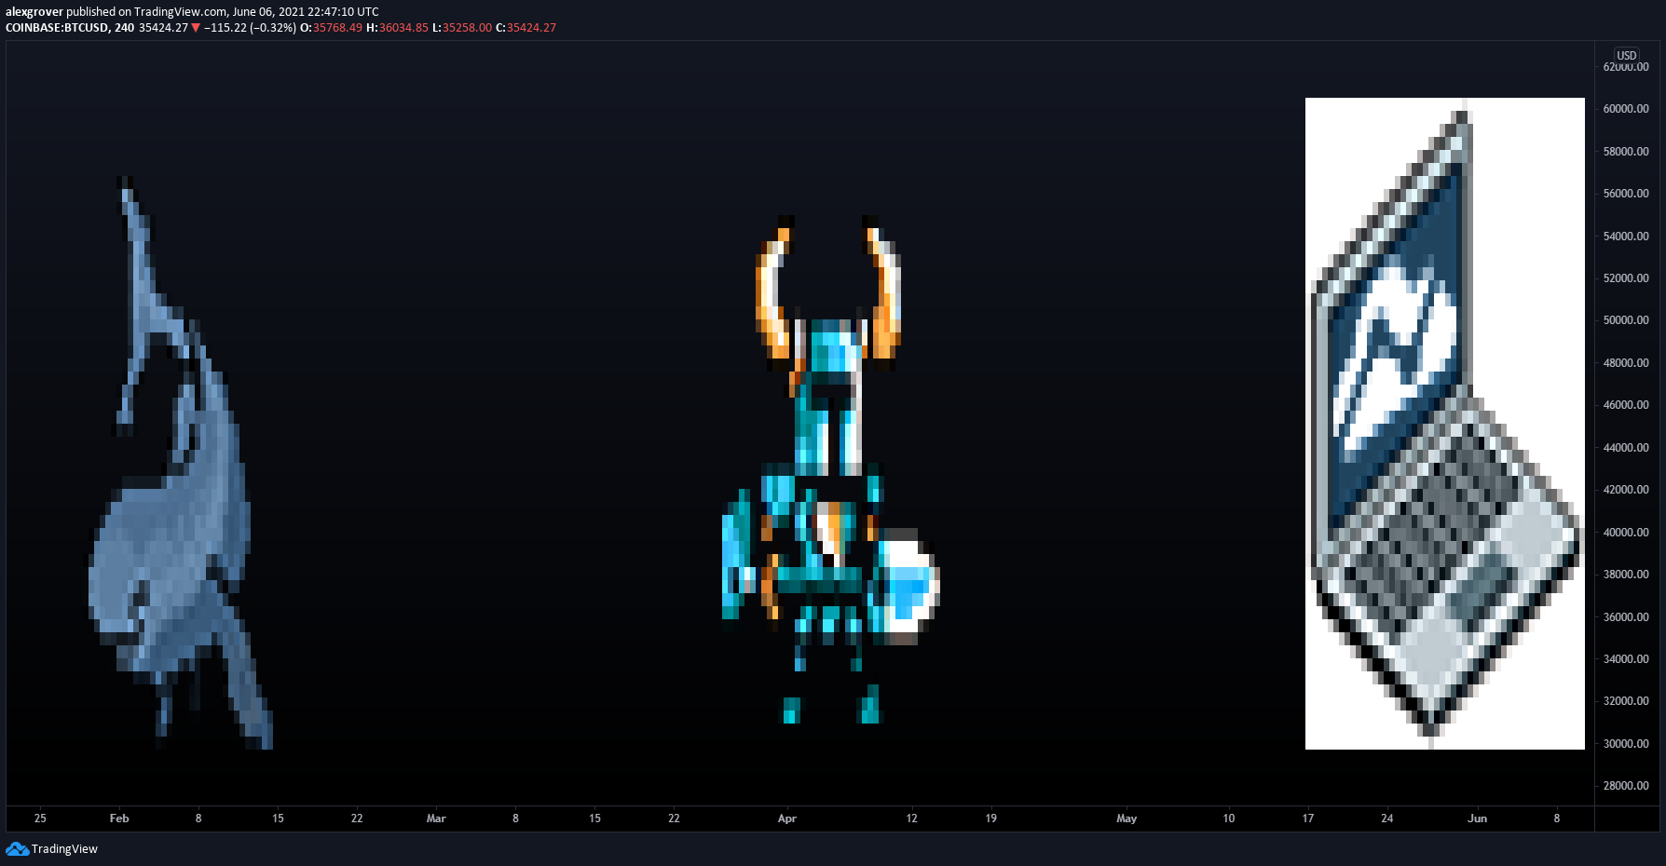Click the 240 timeframe interval value
The image size is (1666, 866).
124,28
